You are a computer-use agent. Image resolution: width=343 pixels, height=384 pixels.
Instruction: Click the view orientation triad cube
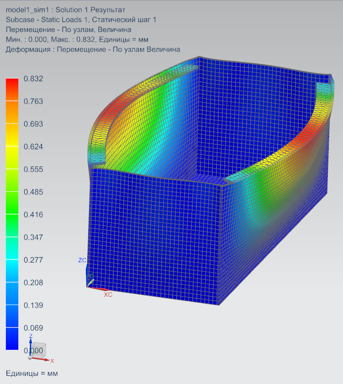click(x=39, y=350)
